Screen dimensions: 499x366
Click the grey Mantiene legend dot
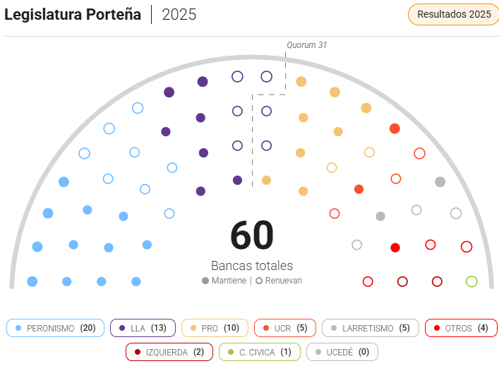coord(205,281)
